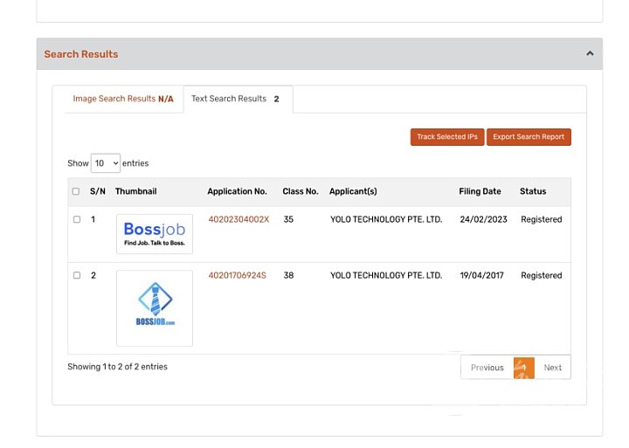Click the Export Search Report button
629x448 pixels.
(529, 137)
